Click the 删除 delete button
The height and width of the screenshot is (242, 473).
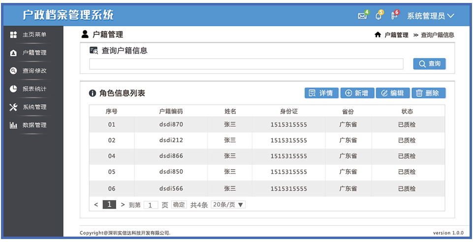428,93
